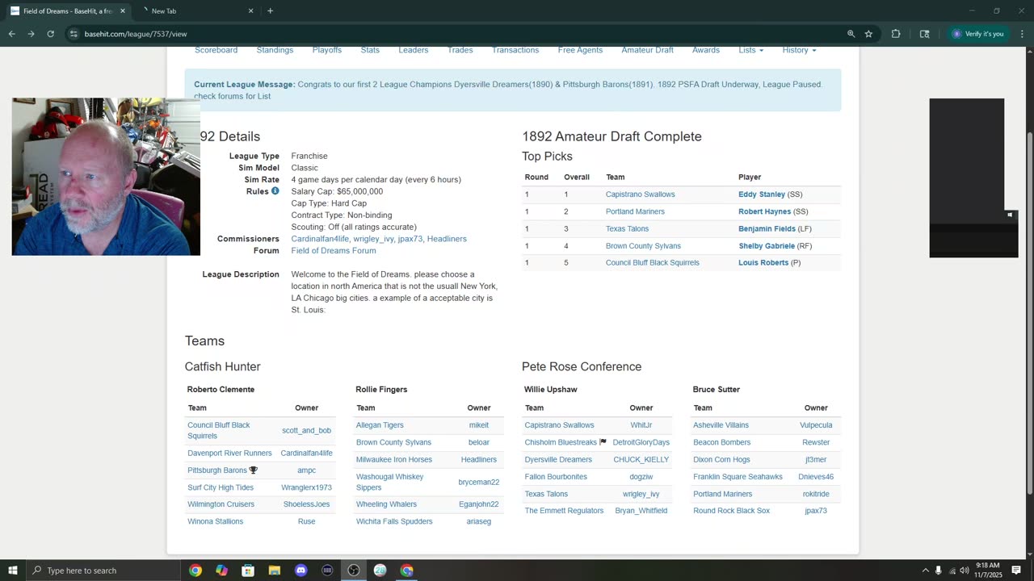Click the Verify it's you profile button

(x=978, y=34)
